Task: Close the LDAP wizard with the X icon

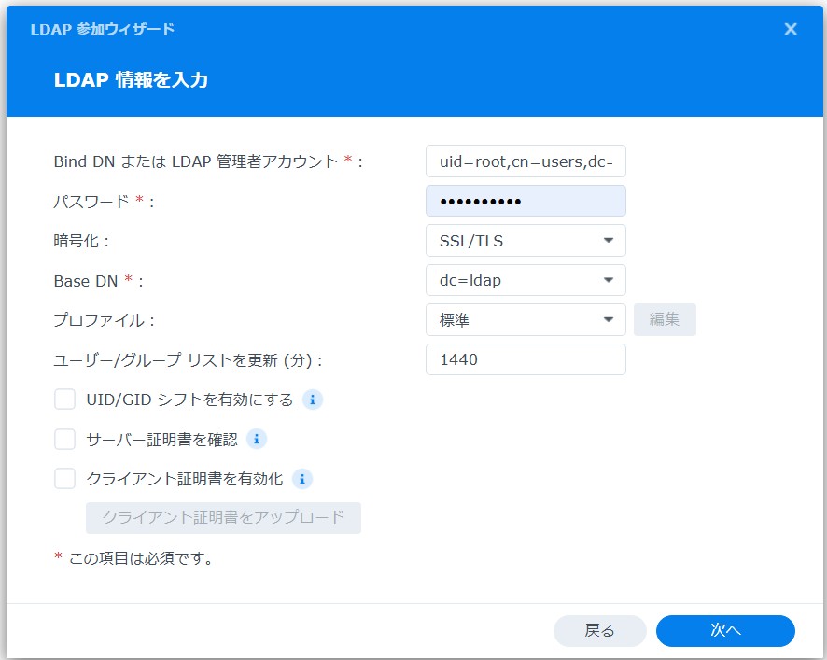Action: (791, 29)
